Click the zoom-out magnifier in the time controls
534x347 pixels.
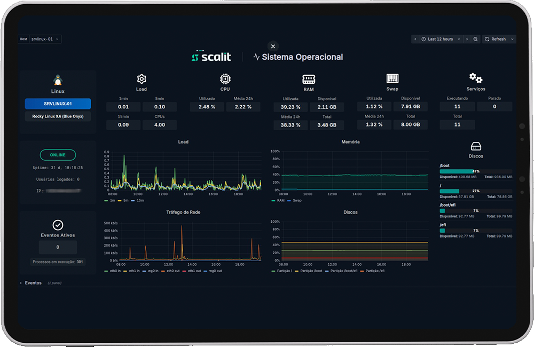click(475, 39)
